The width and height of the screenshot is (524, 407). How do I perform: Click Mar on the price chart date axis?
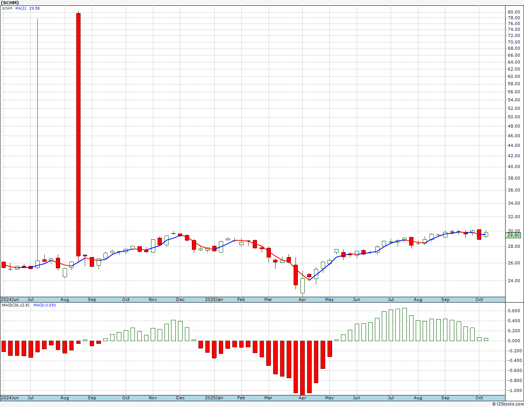(268, 299)
